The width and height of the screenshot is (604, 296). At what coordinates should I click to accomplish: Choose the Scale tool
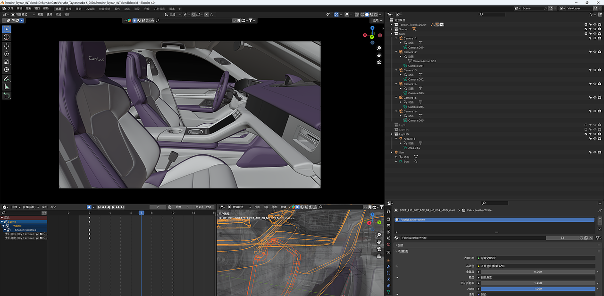[7, 62]
